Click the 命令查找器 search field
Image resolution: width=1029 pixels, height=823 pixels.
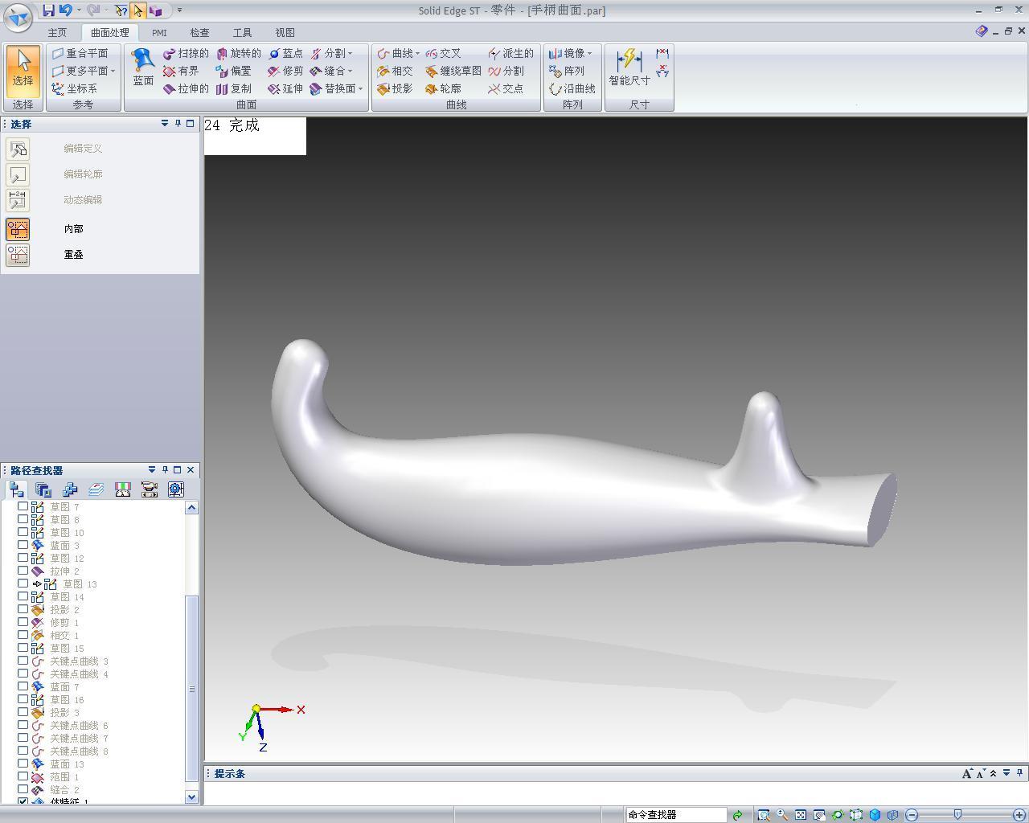675,815
